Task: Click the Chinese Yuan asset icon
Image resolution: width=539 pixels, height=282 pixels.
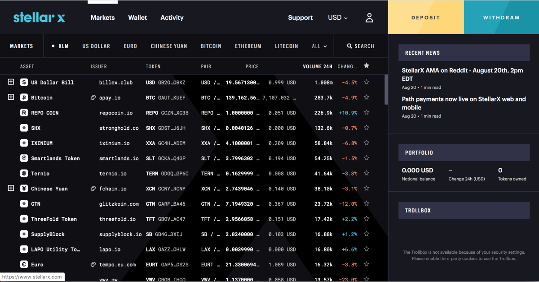Action: [24, 189]
